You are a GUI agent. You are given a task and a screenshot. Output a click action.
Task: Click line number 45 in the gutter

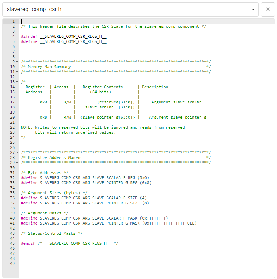click(x=12, y=243)
